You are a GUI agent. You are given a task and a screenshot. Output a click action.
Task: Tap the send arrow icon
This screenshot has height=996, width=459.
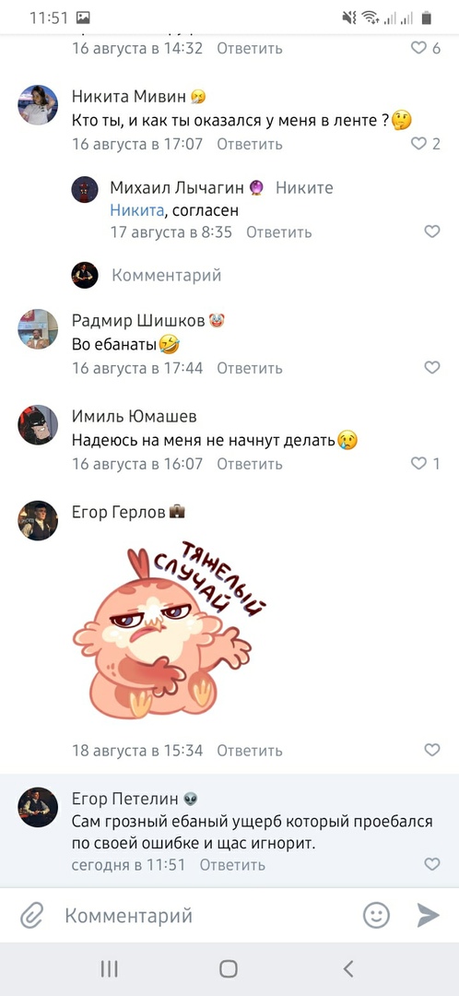point(428,916)
